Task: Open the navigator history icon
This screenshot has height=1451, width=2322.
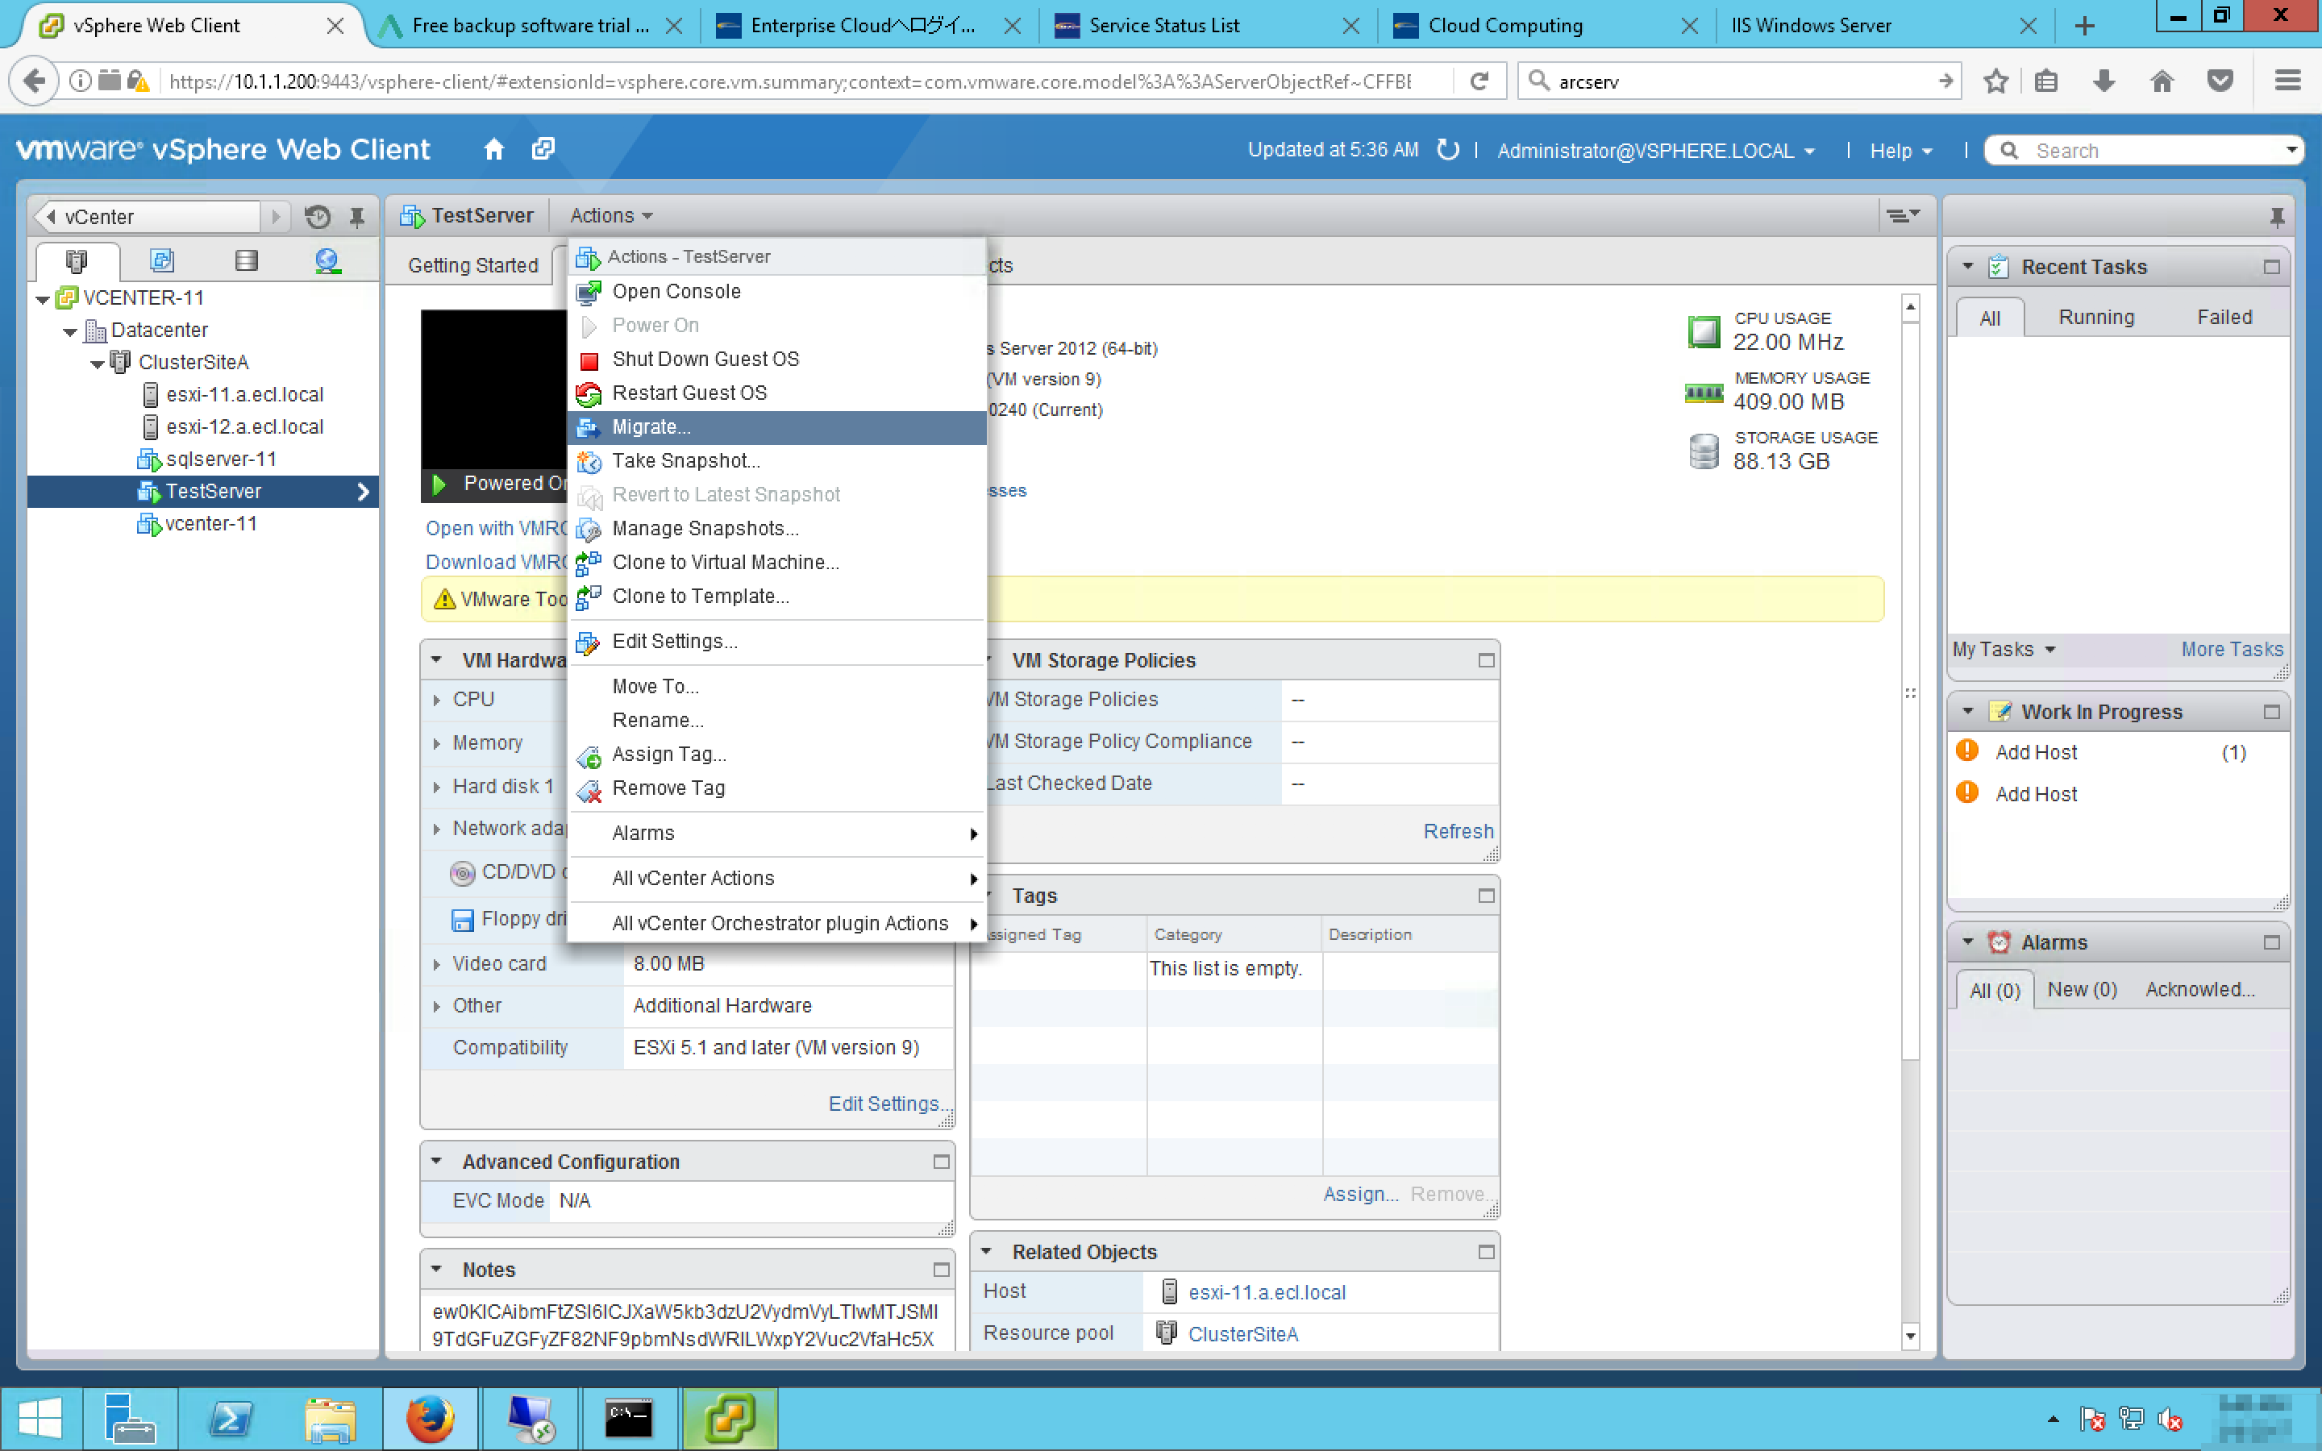Action: point(318,217)
